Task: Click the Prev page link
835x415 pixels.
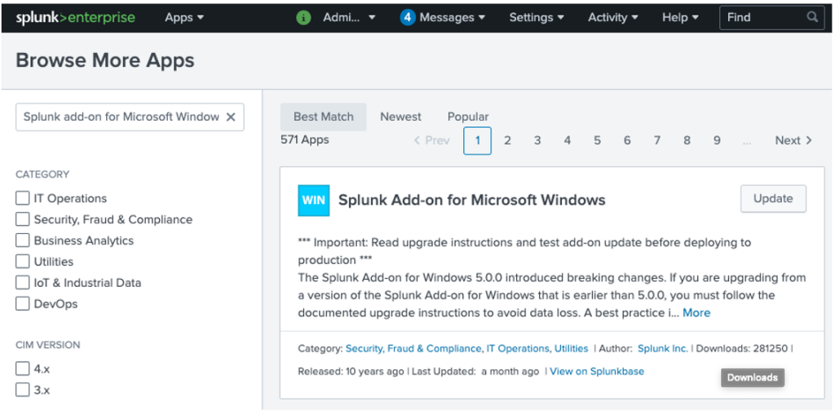Action: click(432, 140)
